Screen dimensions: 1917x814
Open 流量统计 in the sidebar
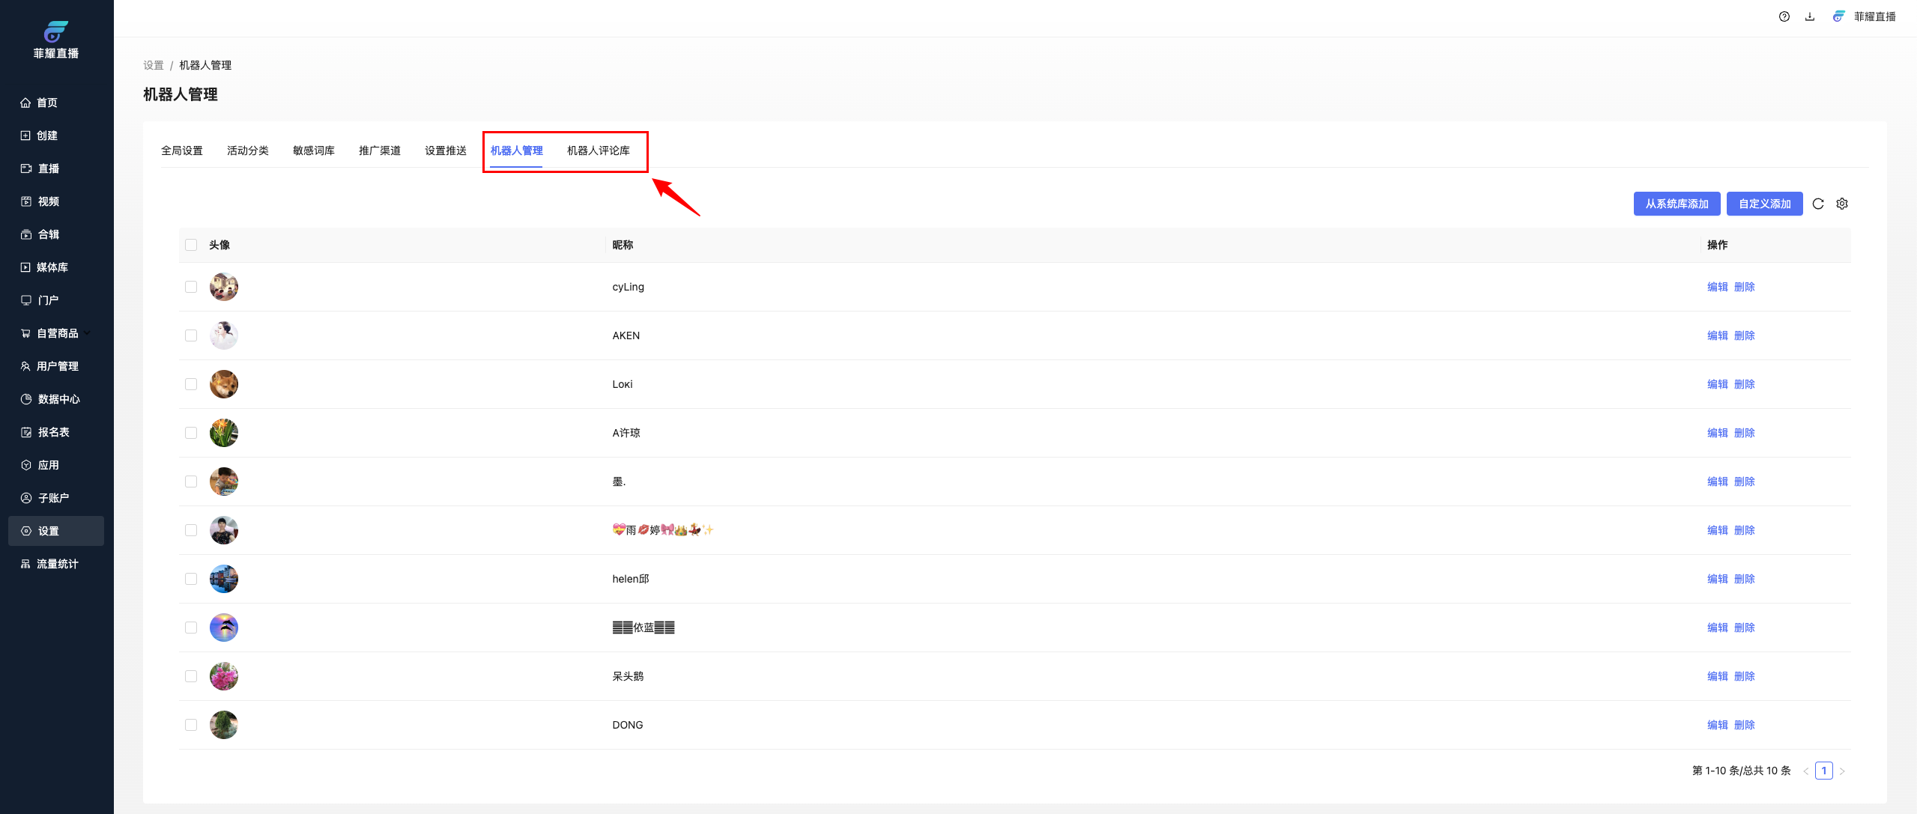(57, 564)
